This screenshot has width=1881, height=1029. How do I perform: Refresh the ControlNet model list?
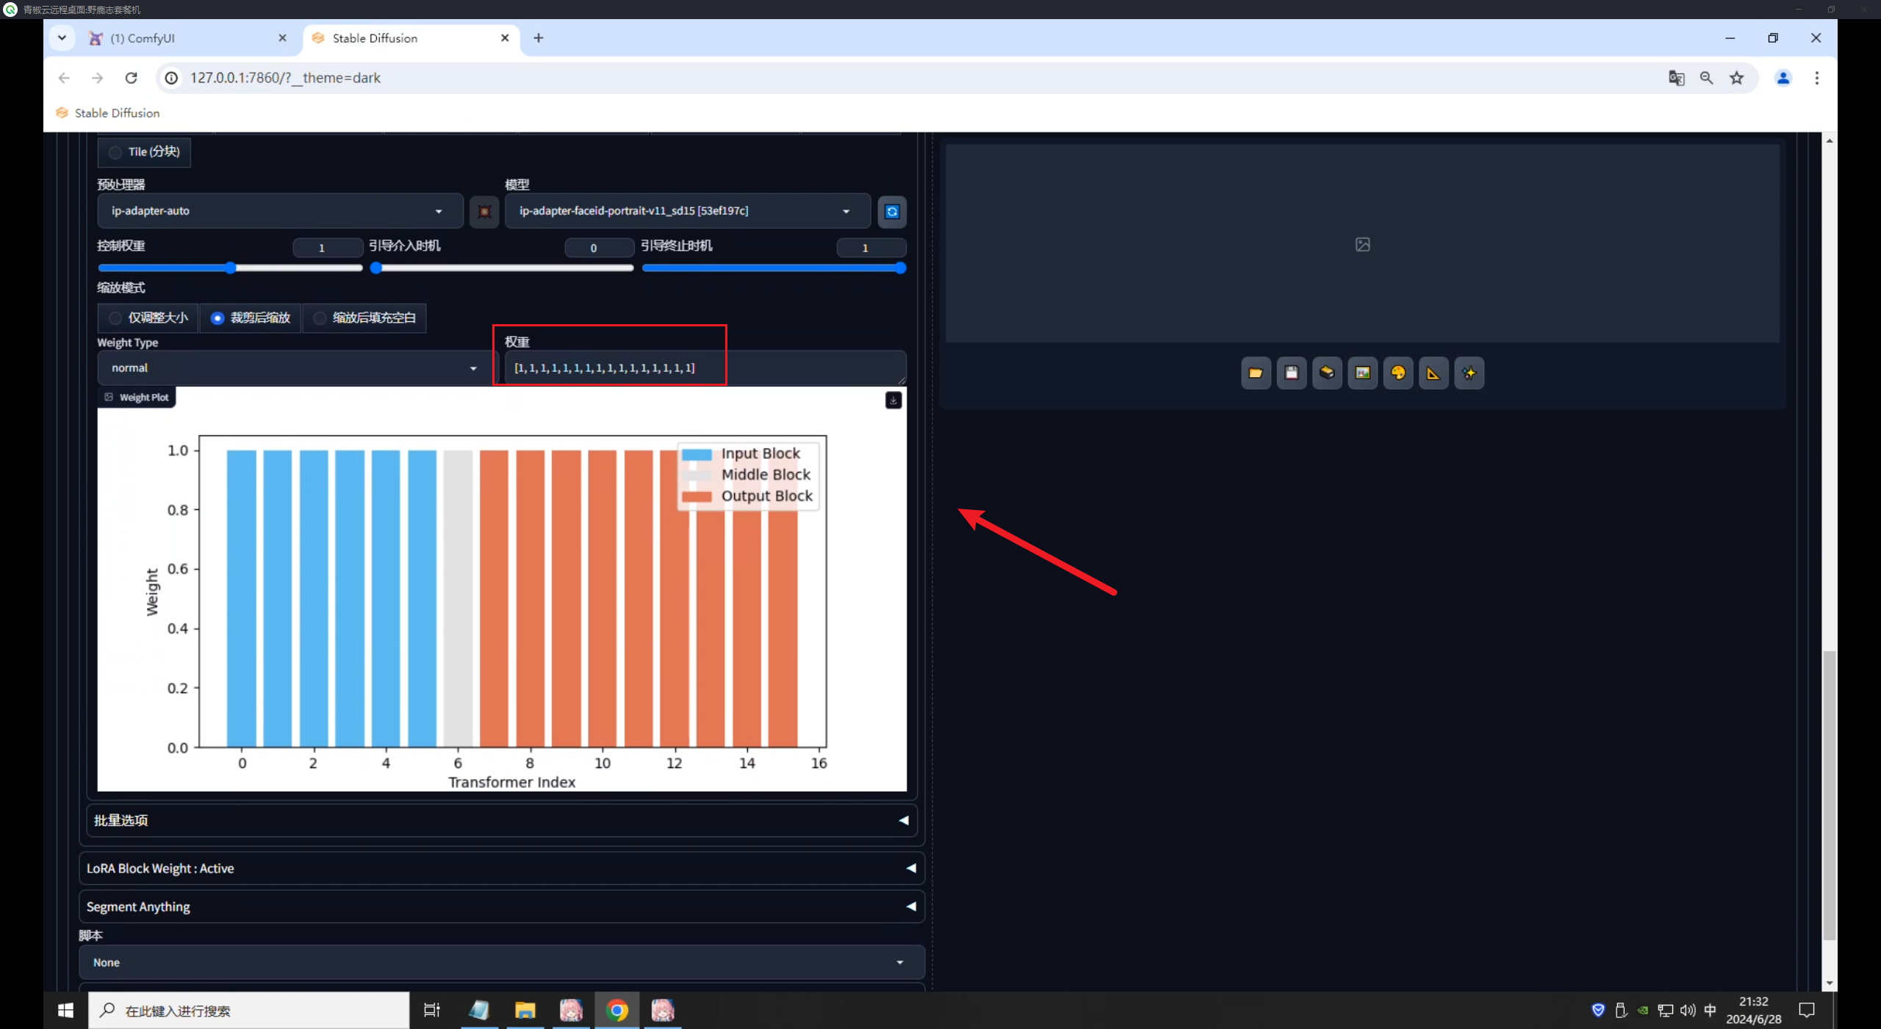tap(892, 212)
